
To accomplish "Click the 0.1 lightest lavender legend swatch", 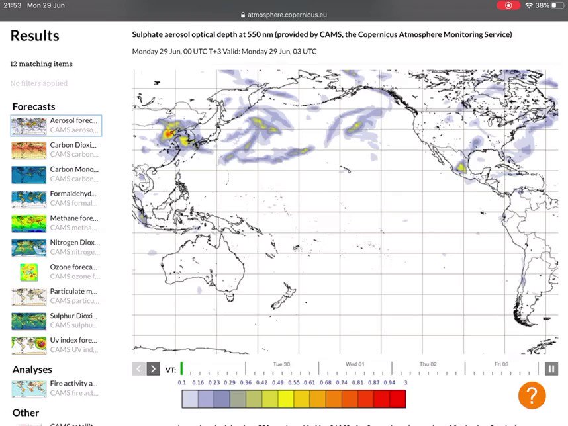I will (x=190, y=399).
